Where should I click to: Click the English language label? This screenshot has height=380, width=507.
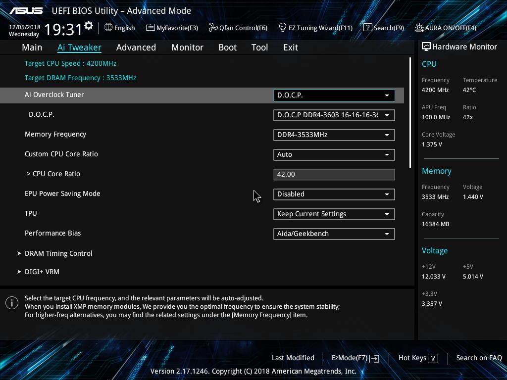click(124, 28)
